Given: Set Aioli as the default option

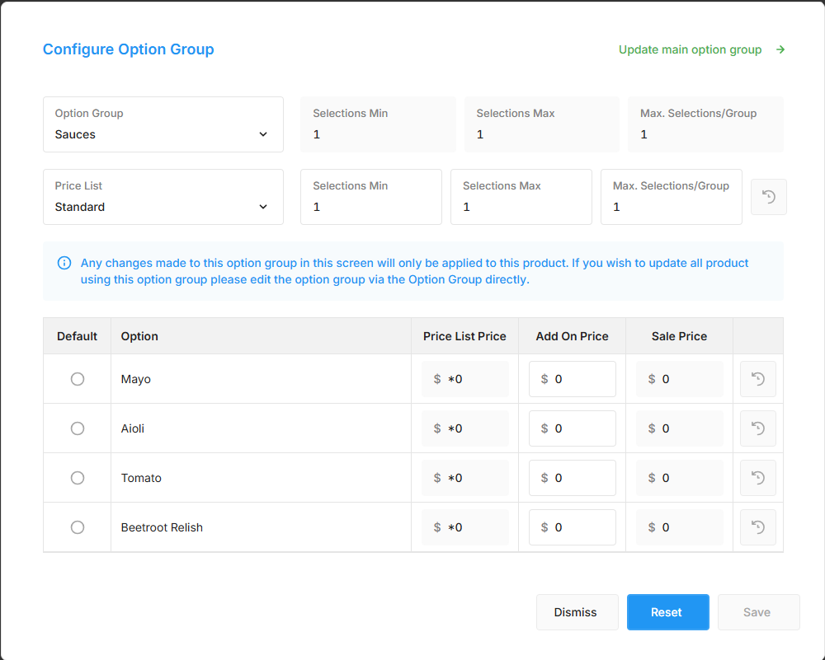Looking at the screenshot, I should tap(78, 428).
